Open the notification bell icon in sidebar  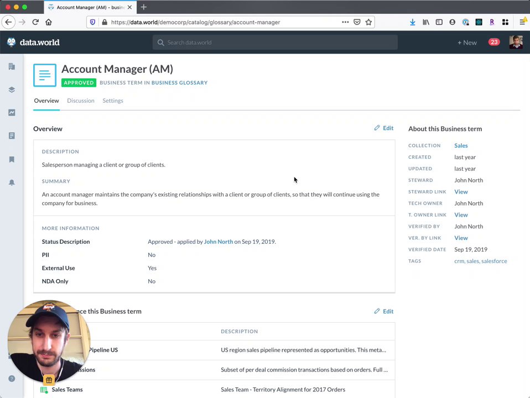[x=12, y=182]
